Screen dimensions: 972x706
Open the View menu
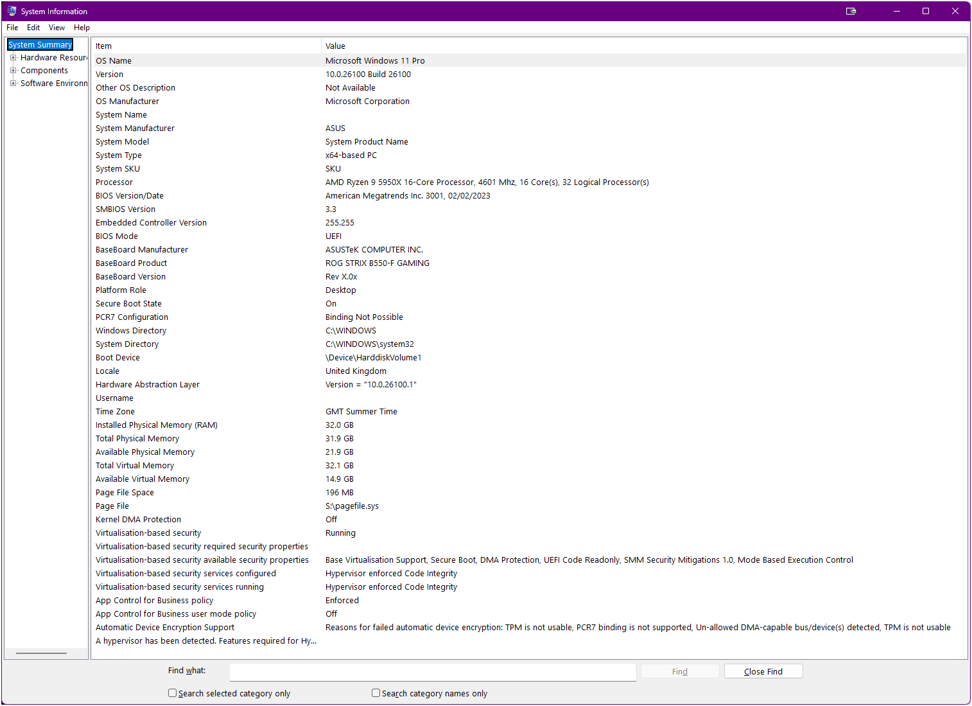point(56,28)
